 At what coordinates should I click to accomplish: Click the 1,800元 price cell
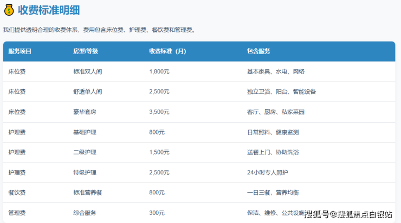click(x=159, y=71)
